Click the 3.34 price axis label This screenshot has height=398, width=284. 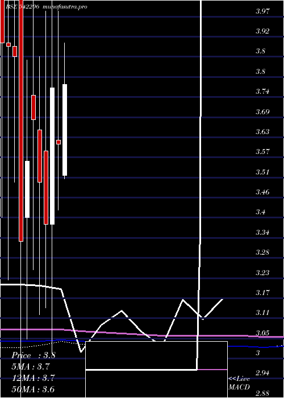tap(262, 232)
